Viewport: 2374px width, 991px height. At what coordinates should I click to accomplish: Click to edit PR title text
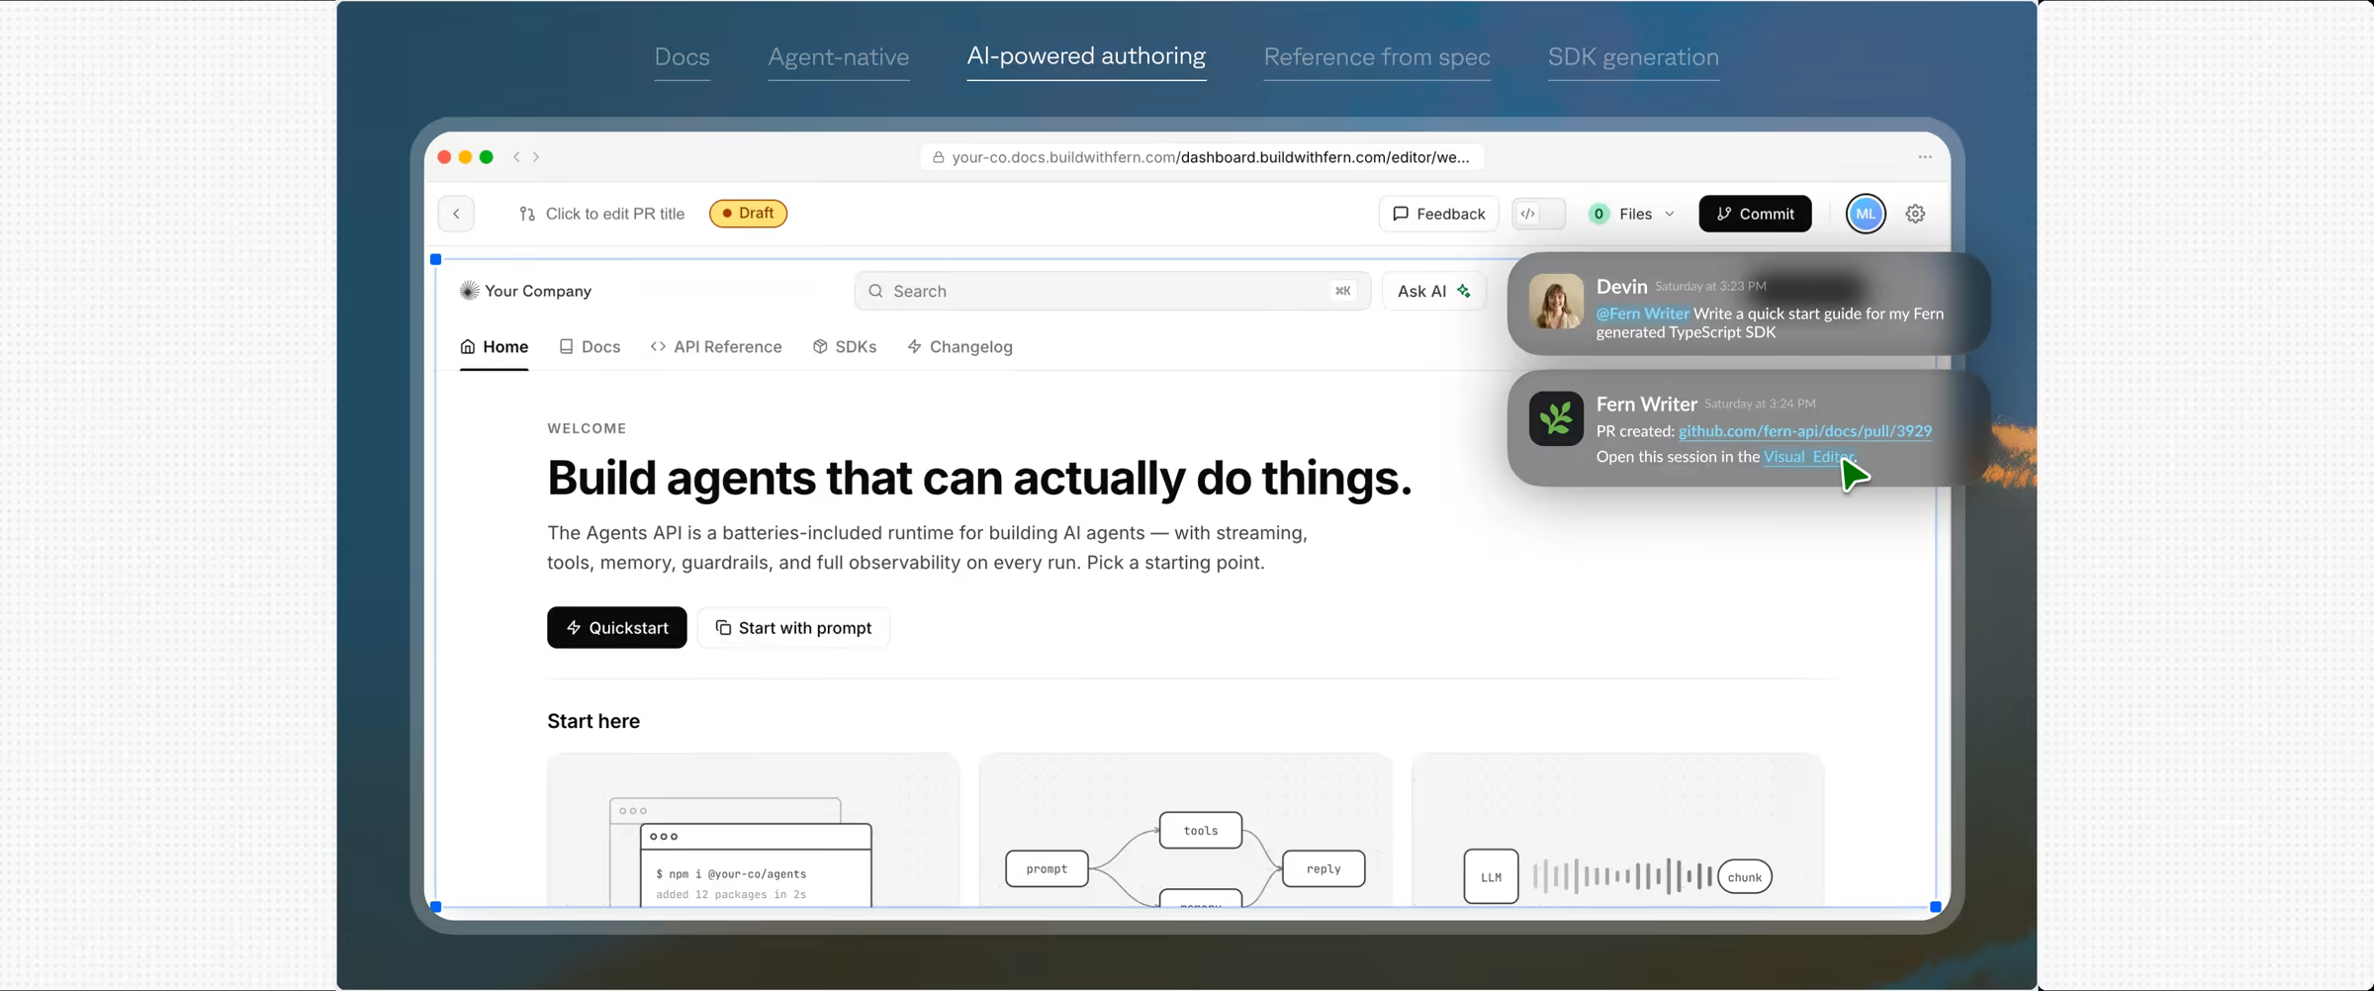(615, 214)
